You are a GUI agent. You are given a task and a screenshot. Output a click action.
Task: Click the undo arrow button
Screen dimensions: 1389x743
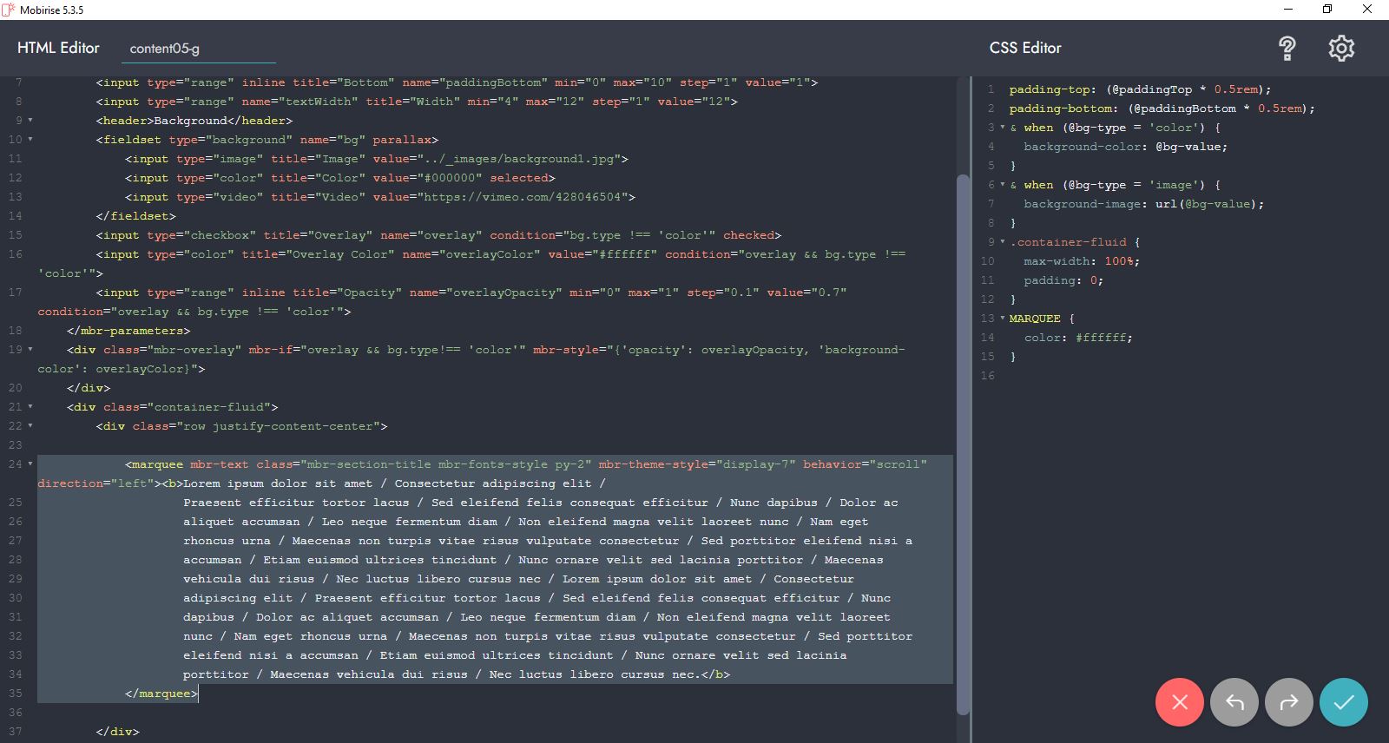[1234, 702]
